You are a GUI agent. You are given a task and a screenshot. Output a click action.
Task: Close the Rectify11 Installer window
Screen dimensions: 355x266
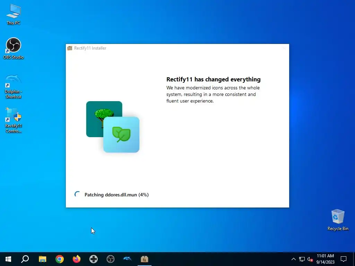tap(284, 48)
